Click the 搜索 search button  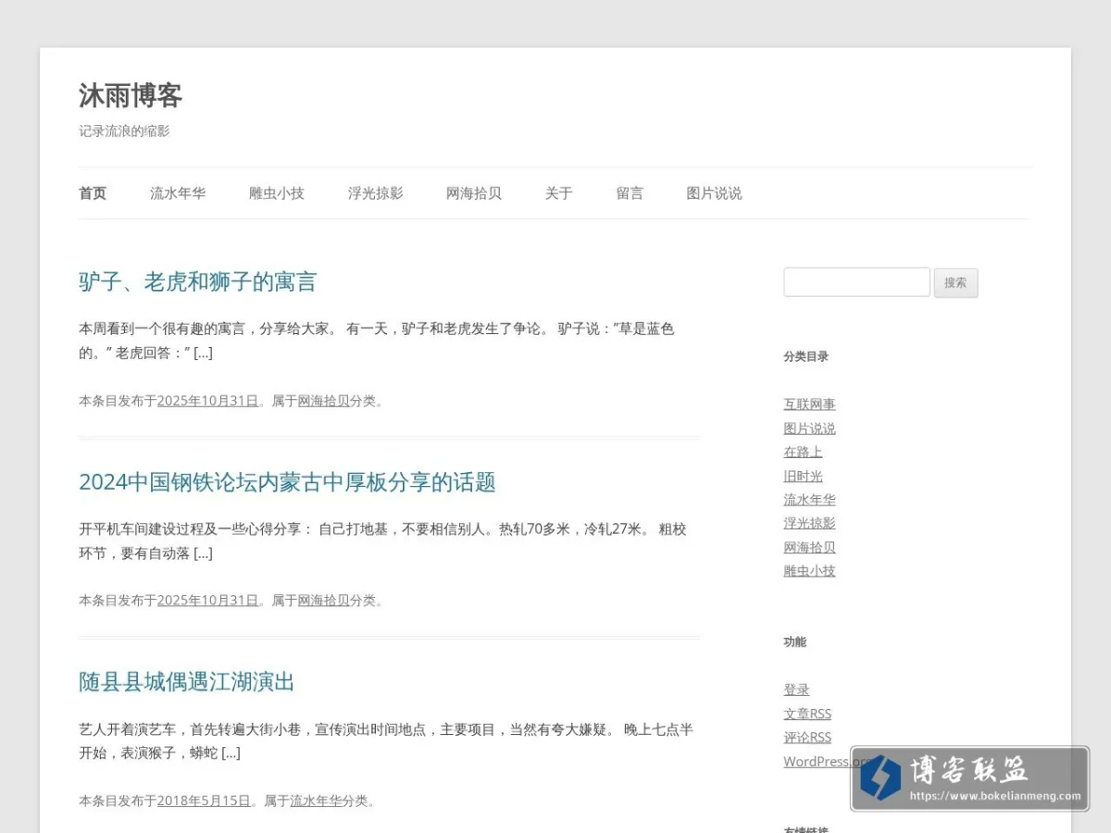(955, 283)
